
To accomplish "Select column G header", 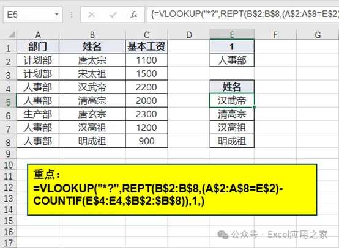I will [x=318, y=35].
